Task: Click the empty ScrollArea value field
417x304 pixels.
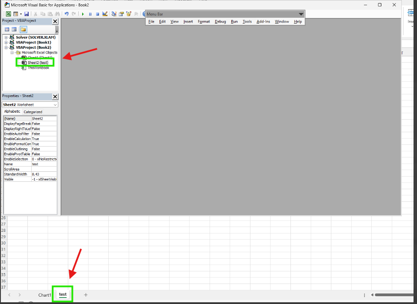Action: coord(44,169)
